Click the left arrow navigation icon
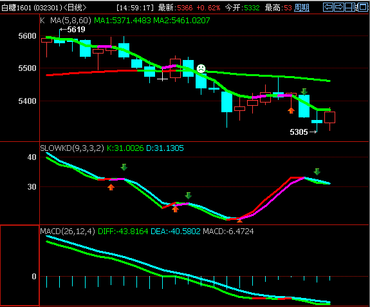This screenshot has width=370, height=307. coord(328,7)
